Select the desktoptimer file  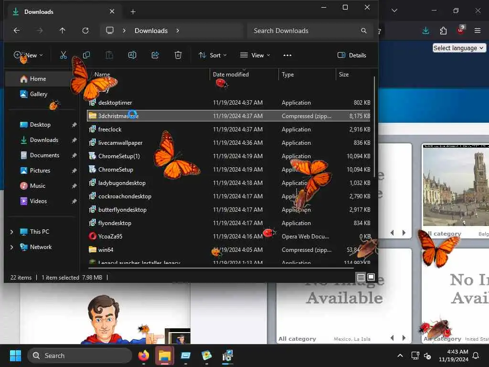coord(228,103)
